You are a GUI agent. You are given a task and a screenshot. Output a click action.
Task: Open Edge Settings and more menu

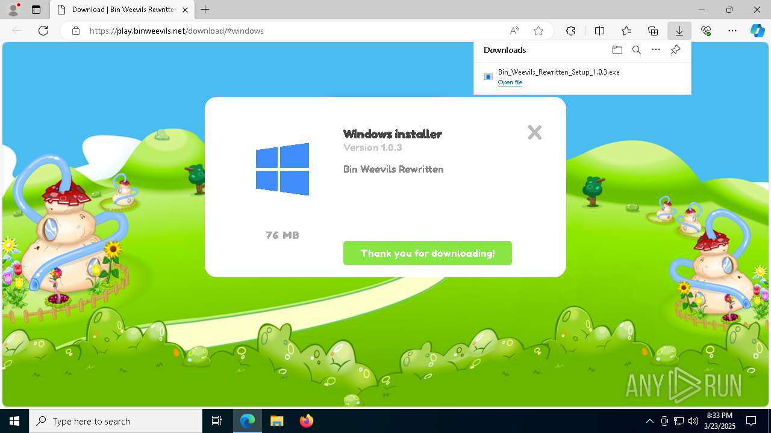click(x=732, y=31)
